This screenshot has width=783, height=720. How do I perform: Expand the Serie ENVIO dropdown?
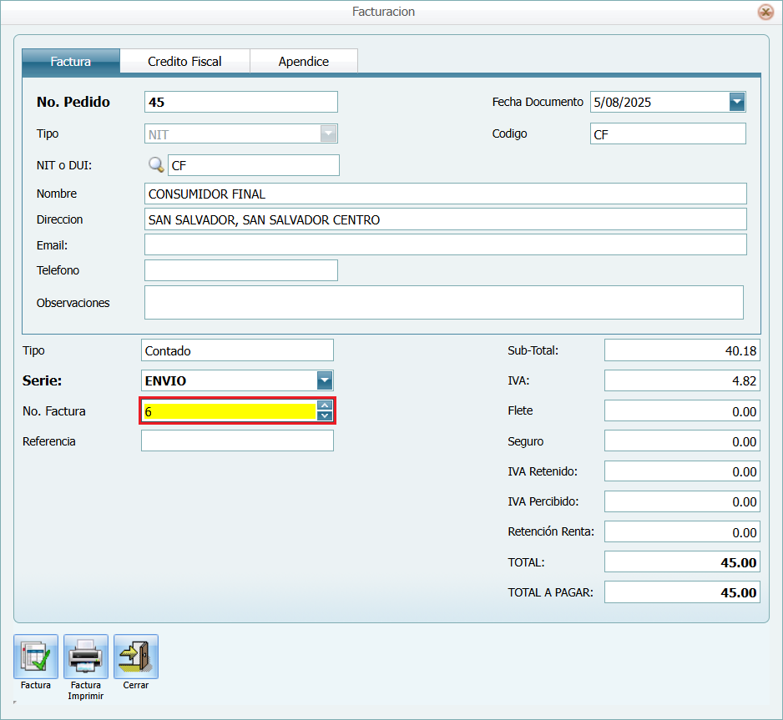click(x=325, y=381)
